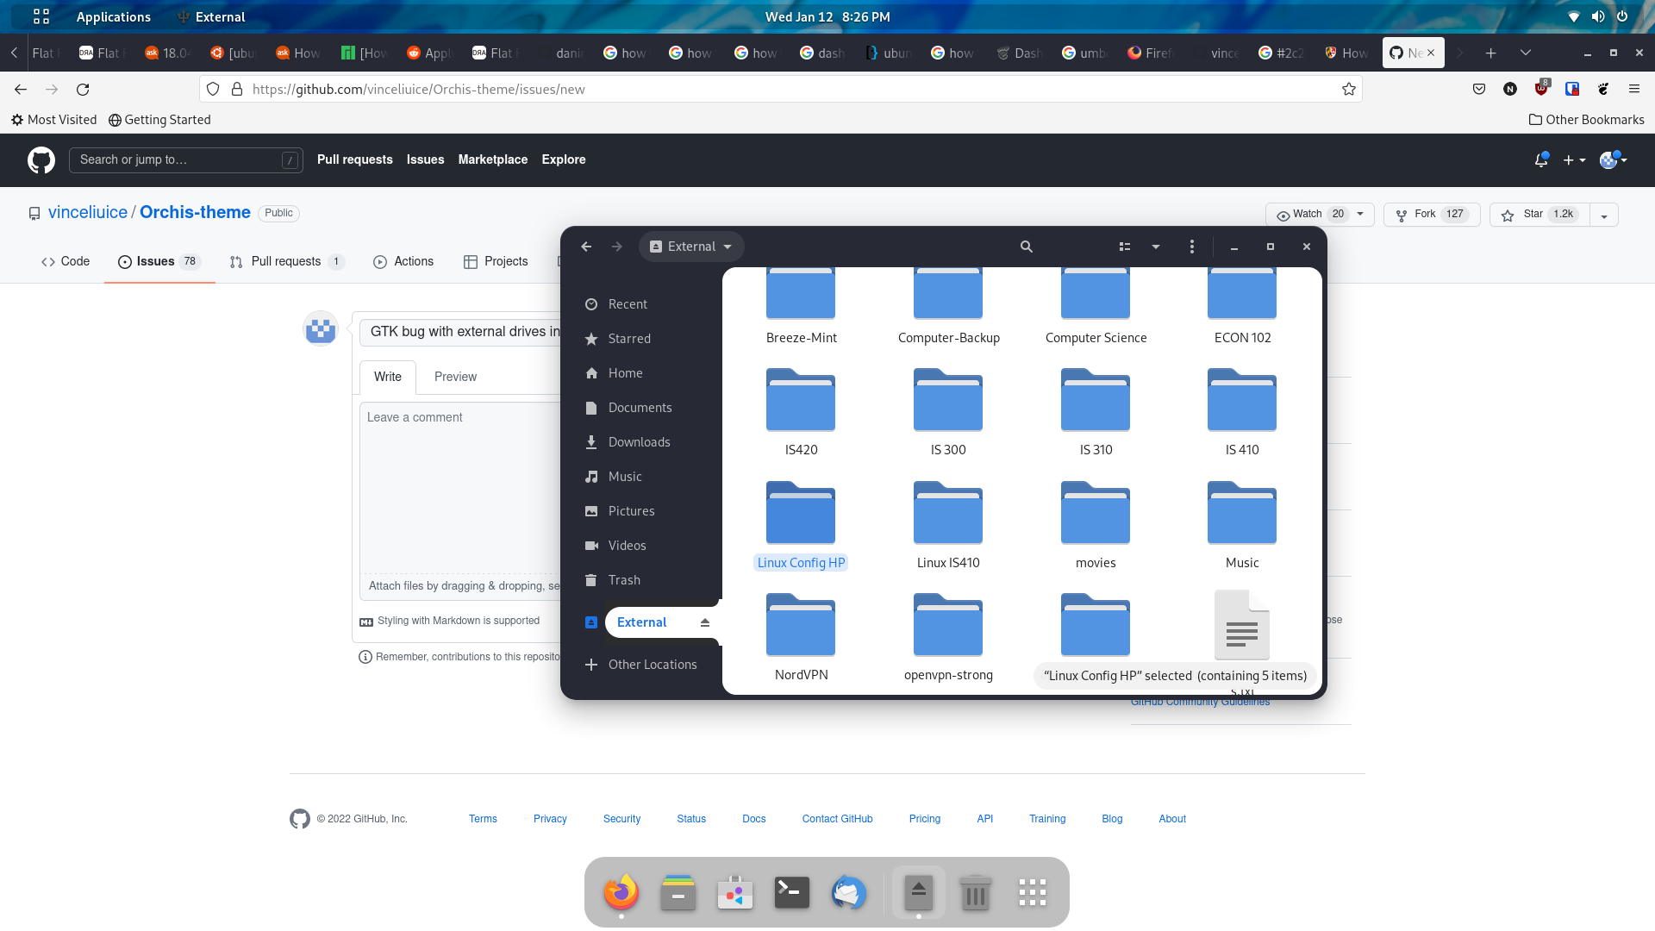The width and height of the screenshot is (1655, 931).
Task: Bookmark the page via the star icon
Action: 1349,89
